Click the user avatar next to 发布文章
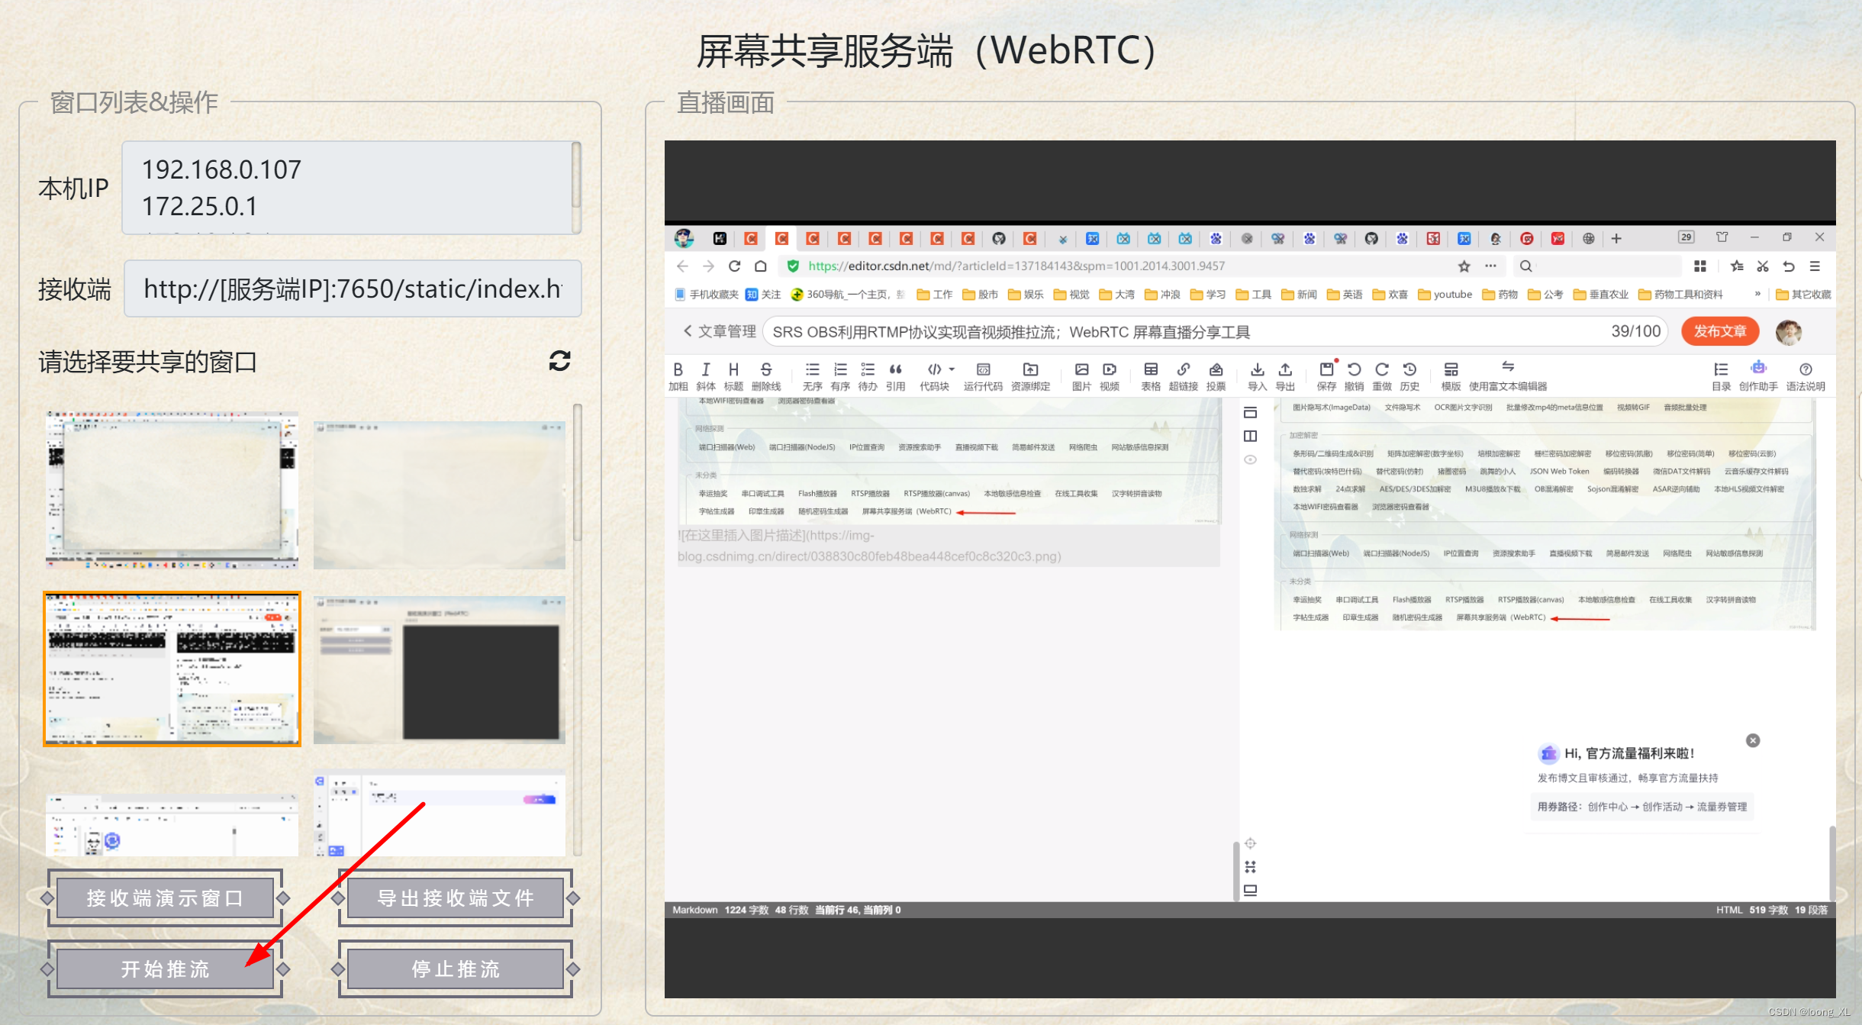 coord(1789,331)
